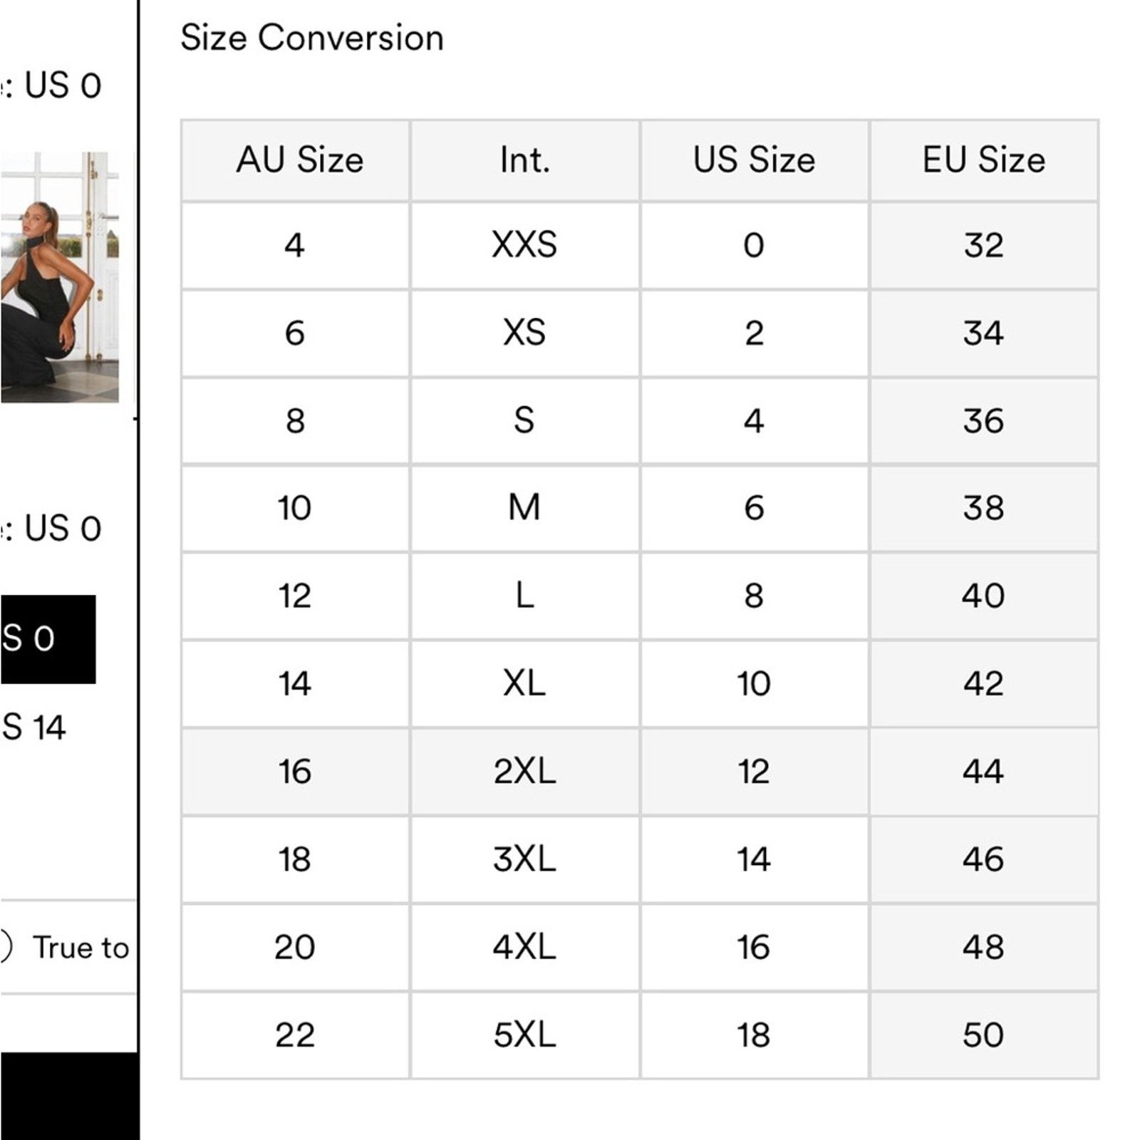Click the black bar button at bottom left

coord(69,1096)
